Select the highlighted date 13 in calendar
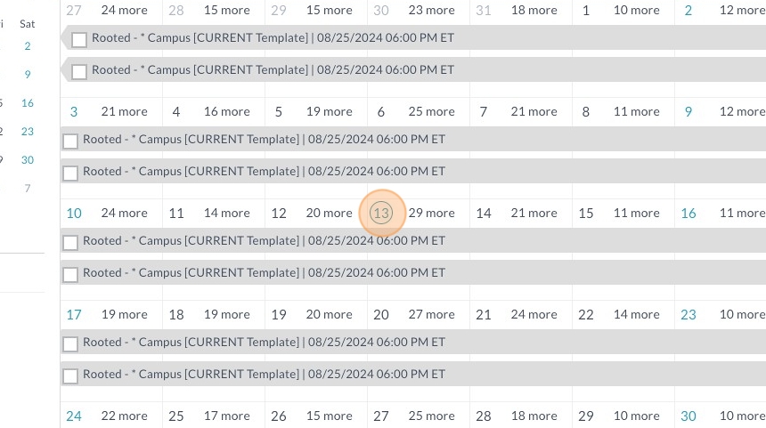The height and width of the screenshot is (428, 766). click(381, 214)
